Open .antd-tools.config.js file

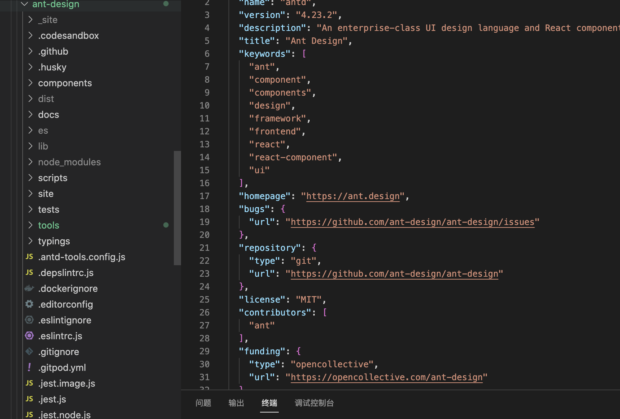pyautogui.click(x=82, y=257)
